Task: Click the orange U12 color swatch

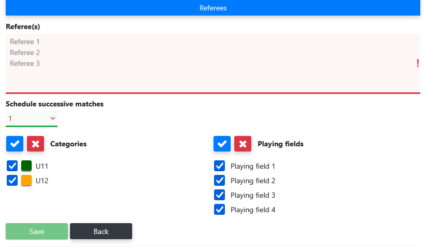Action: point(26,181)
